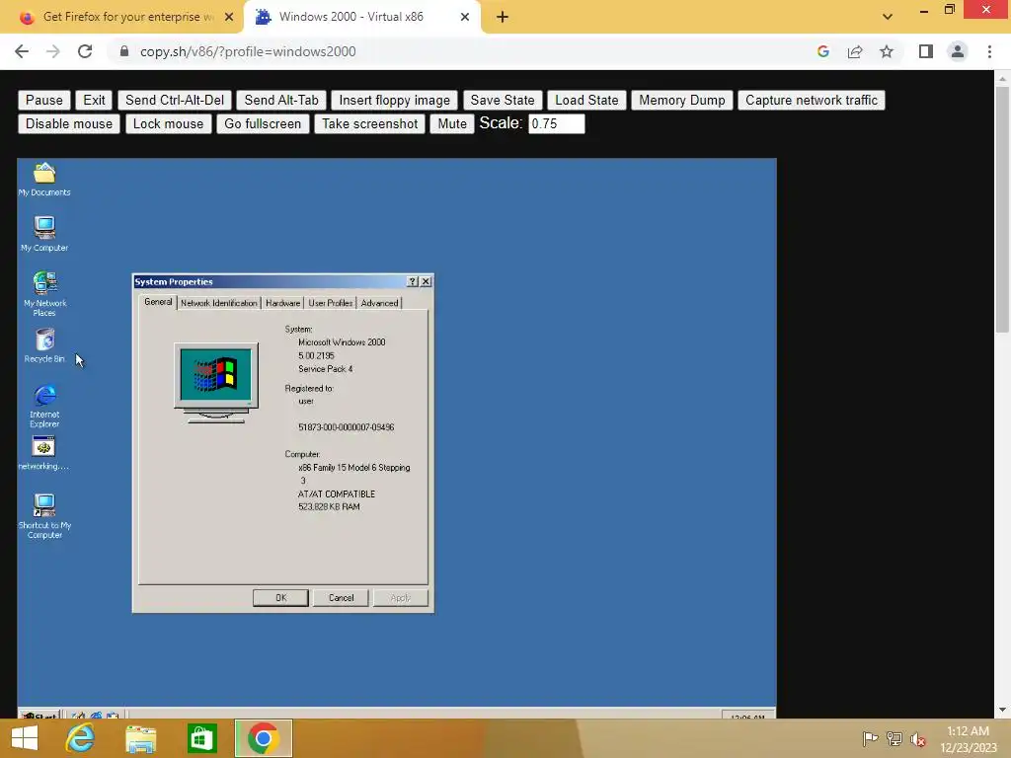
Task: Click the Windows monitor logo image
Action: pos(216,383)
